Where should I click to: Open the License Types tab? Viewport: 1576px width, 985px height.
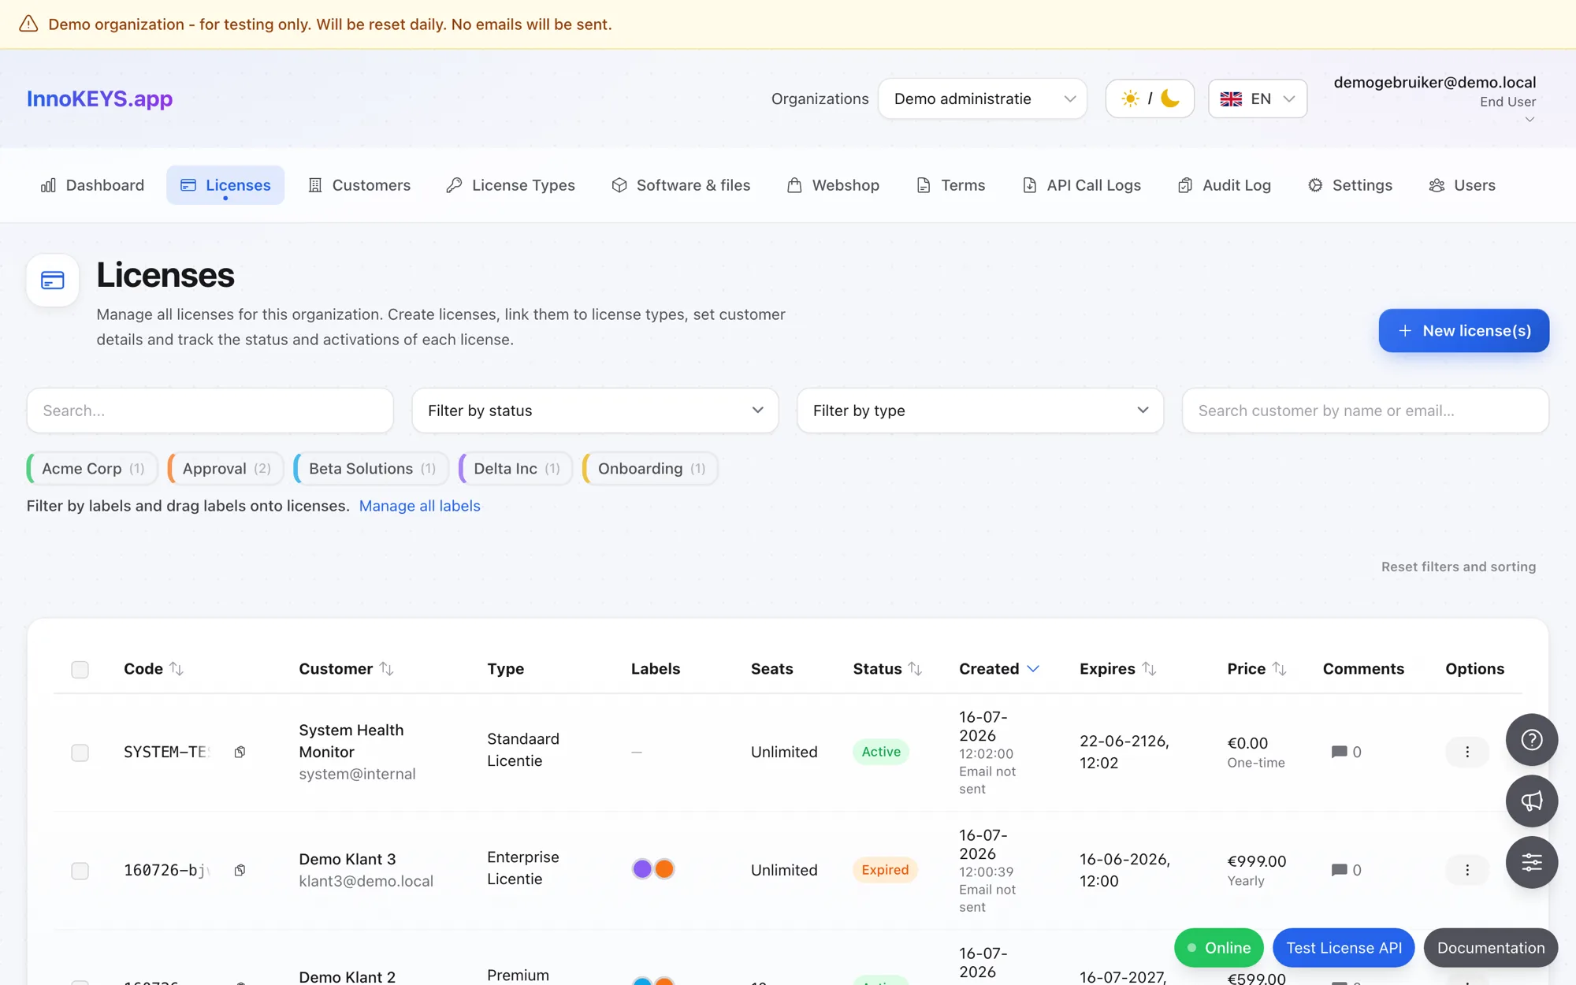(x=511, y=185)
